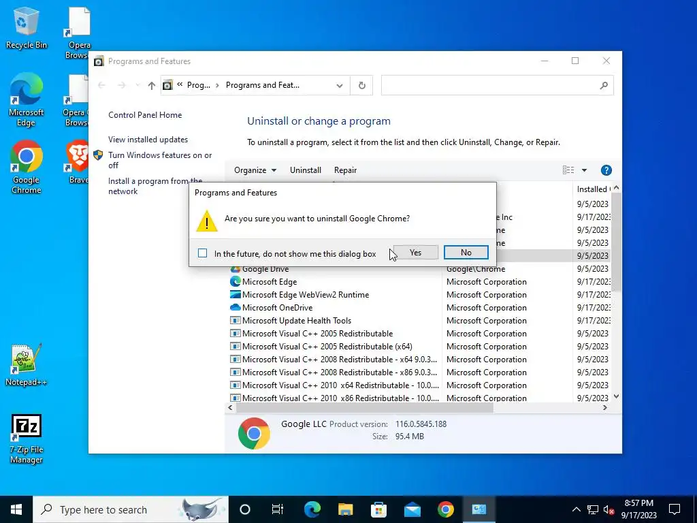Click the Notepad++ desktop shortcut

26,365
